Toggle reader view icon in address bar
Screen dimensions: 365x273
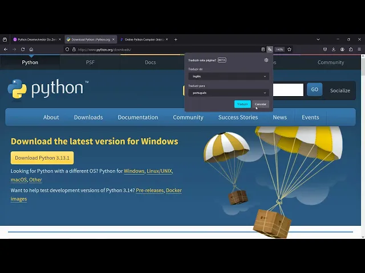[263, 49]
